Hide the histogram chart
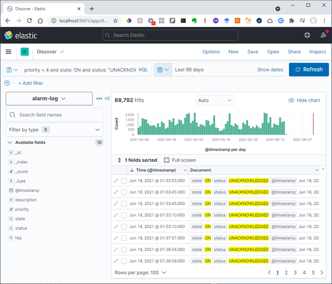The height and width of the screenshot is (284, 332). [x=304, y=101]
